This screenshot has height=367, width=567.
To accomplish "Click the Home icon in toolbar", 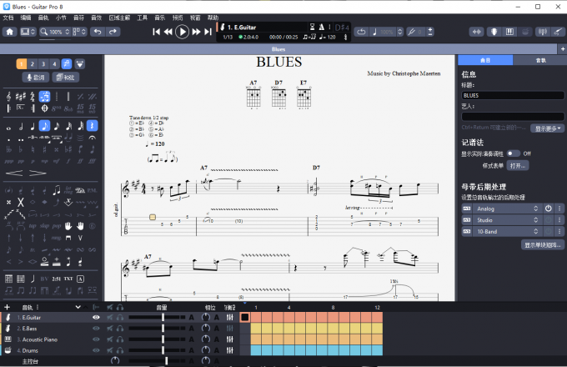I will [x=10, y=32].
